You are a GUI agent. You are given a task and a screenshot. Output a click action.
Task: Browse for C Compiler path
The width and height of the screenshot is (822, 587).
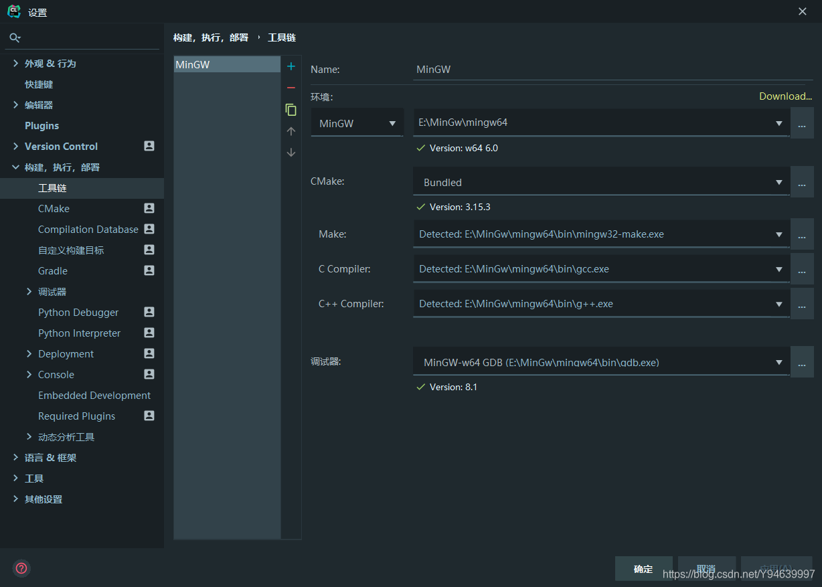pyautogui.click(x=802, y=269)
